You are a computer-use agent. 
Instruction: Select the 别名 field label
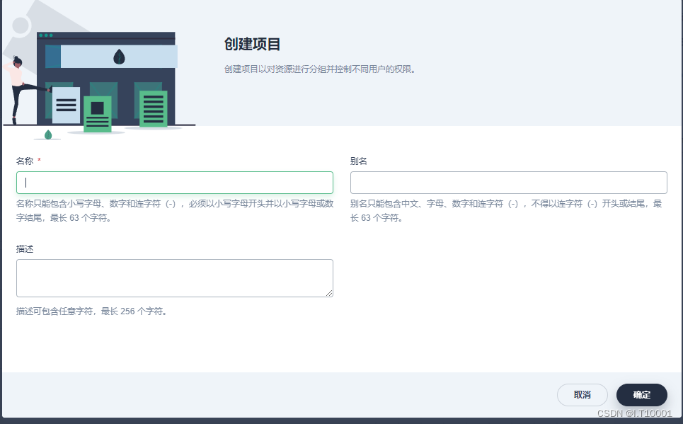tap(358, 161)
